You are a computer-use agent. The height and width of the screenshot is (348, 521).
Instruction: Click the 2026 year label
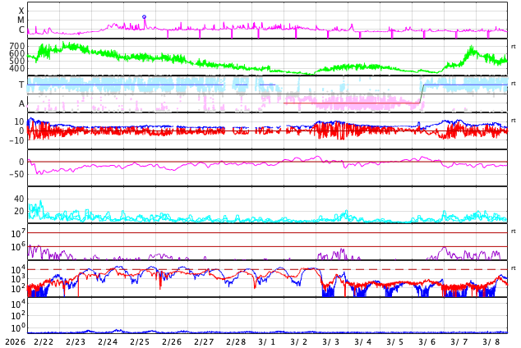click(14, 341)
